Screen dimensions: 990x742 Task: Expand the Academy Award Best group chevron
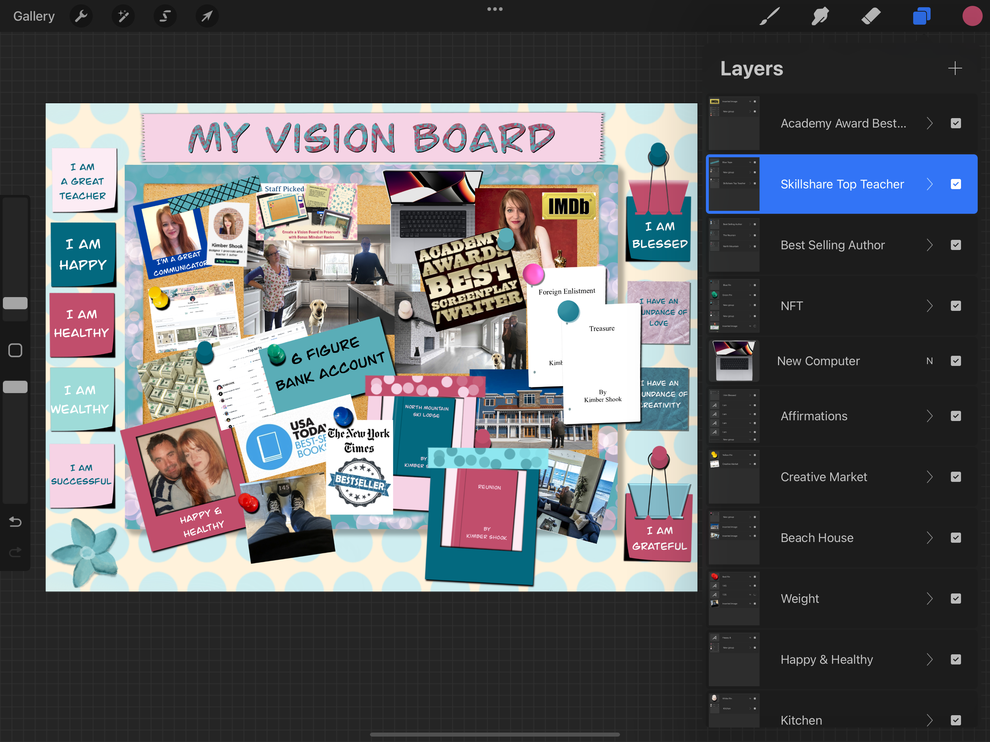pos(929,123)
